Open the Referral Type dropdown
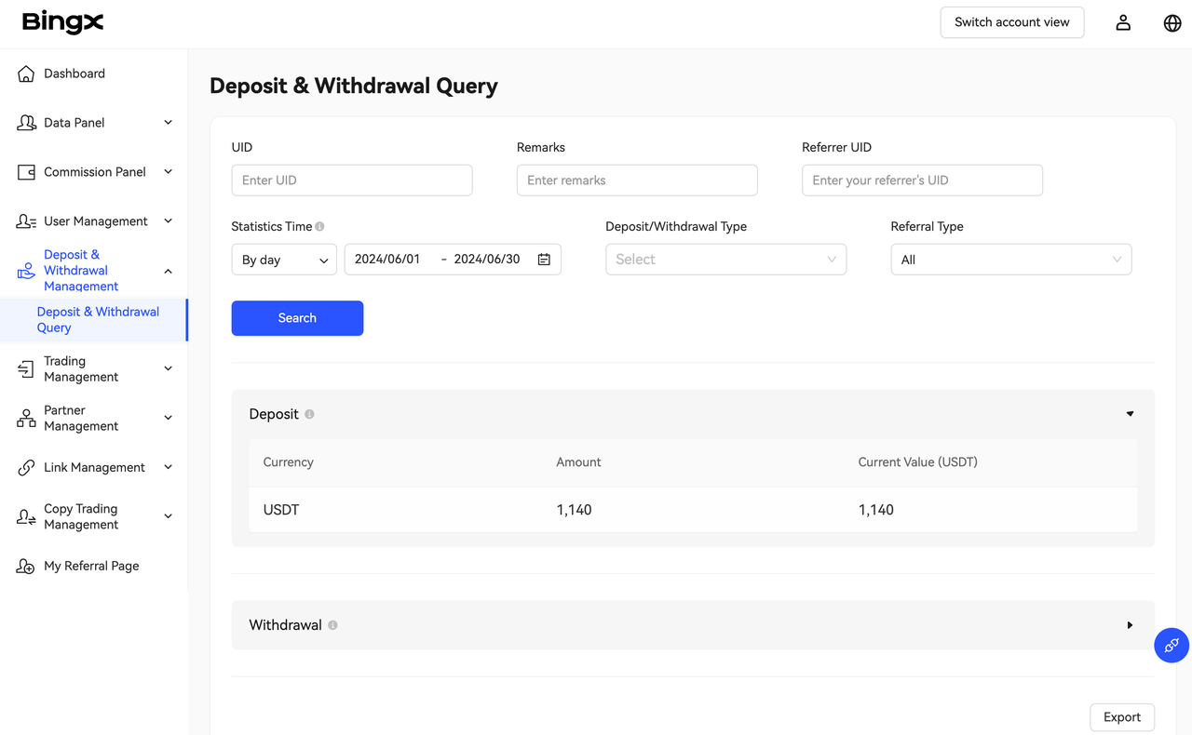 1010,260
